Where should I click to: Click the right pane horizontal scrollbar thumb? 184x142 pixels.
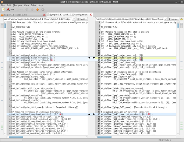[105, 137]
